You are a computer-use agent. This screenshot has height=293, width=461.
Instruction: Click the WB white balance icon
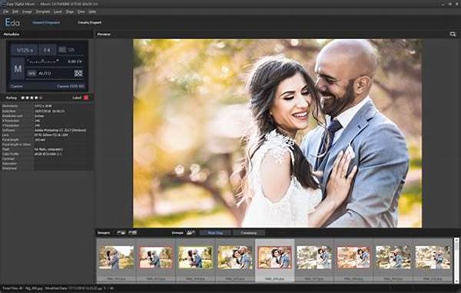32,73
